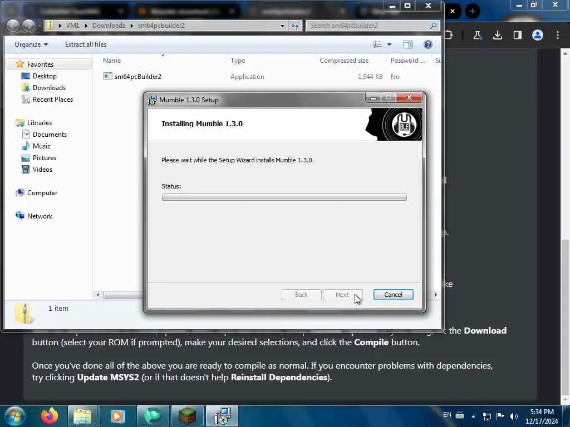Select Favorites in the navigation pane
Image resolution: width=570 pixels, height=427 pixels.
click(x=40, y=64)
